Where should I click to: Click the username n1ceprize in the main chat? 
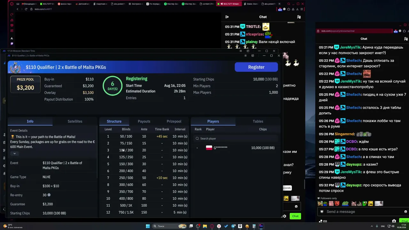point(255,34)
